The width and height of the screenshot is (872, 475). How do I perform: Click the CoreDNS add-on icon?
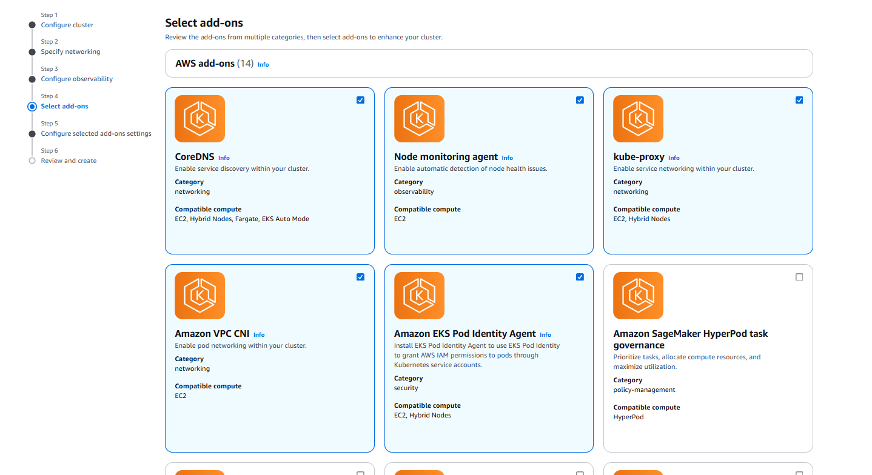[x=200, y=119]
